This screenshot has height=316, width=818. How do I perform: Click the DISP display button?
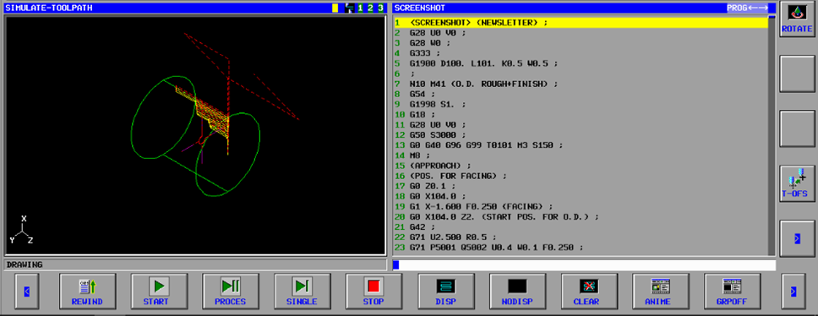[446, 291]
